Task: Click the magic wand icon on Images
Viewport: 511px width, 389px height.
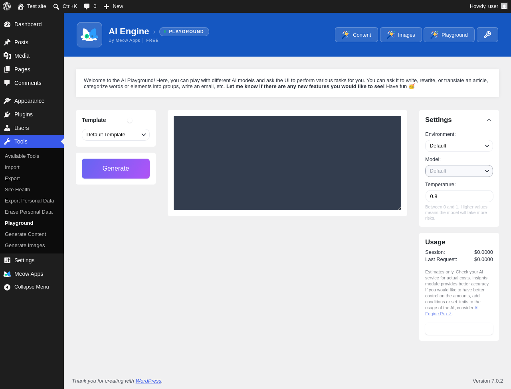Action: [391, 35]
